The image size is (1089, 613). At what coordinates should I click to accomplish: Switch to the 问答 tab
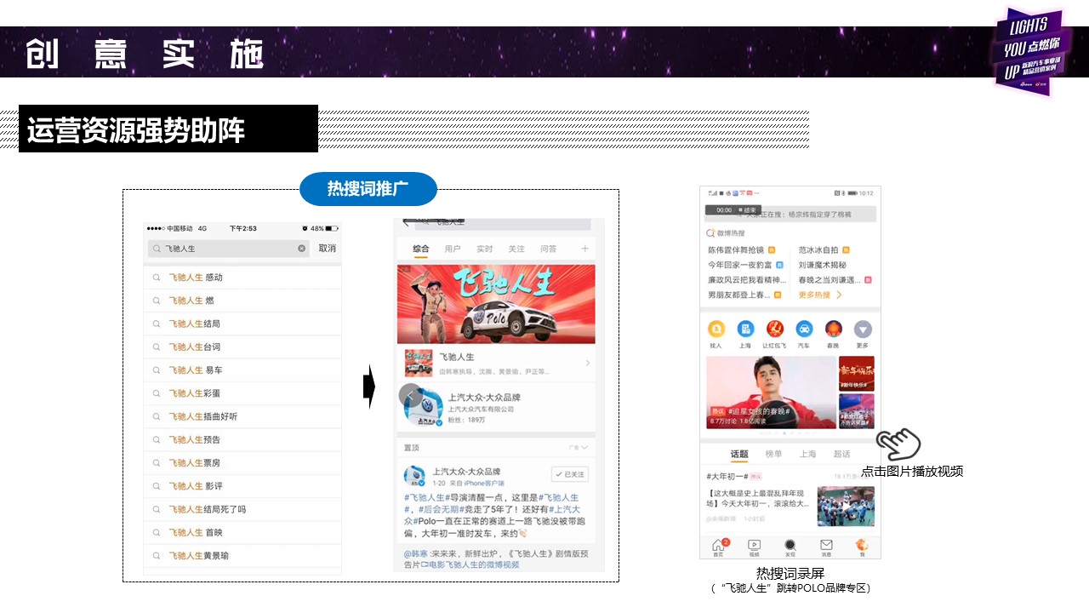point(549,249)
